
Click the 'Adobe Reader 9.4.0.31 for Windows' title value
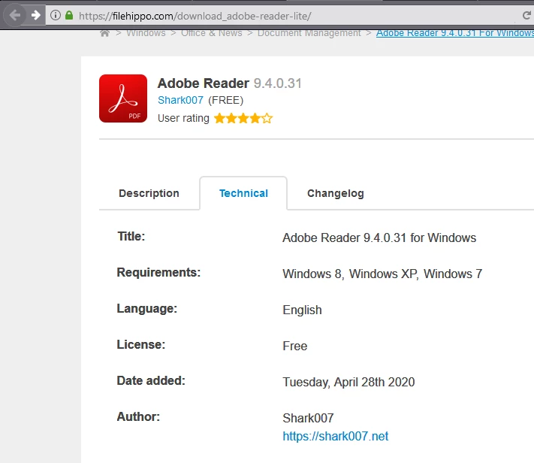(x=379, y=238)
